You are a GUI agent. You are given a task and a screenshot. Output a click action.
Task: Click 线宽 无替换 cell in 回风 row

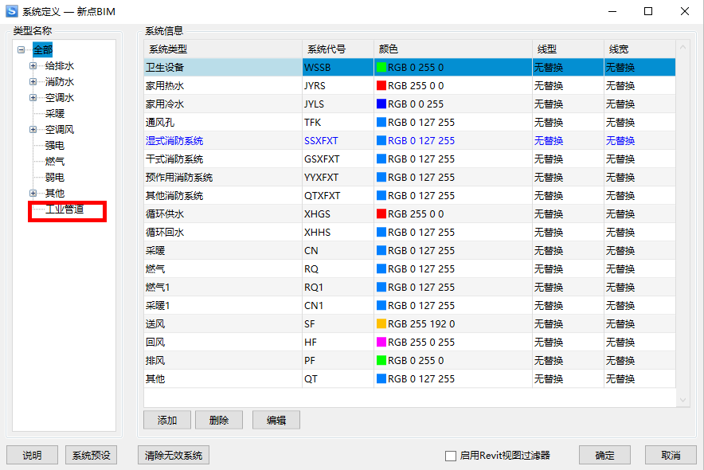click(639, 342)
